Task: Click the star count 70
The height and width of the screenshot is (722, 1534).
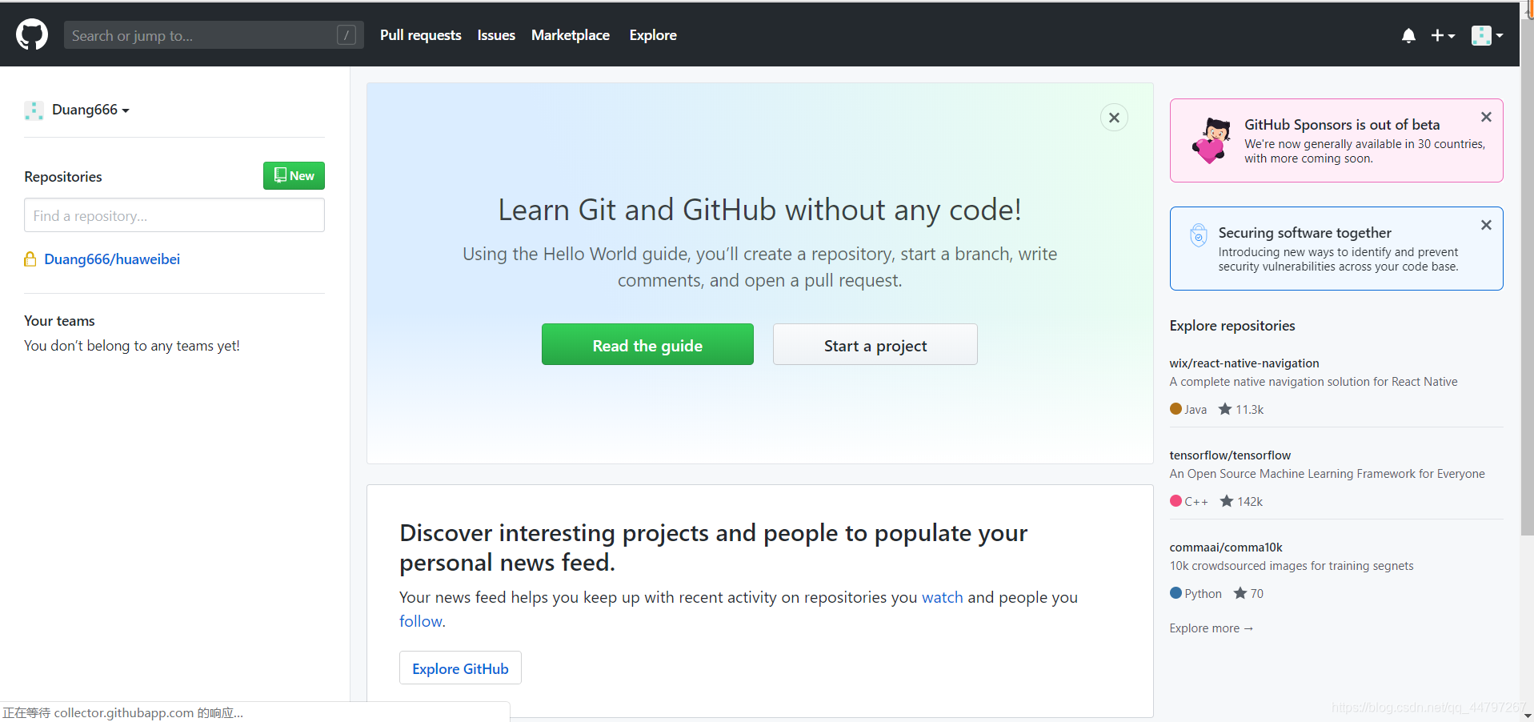Action: coord(1248,593)
